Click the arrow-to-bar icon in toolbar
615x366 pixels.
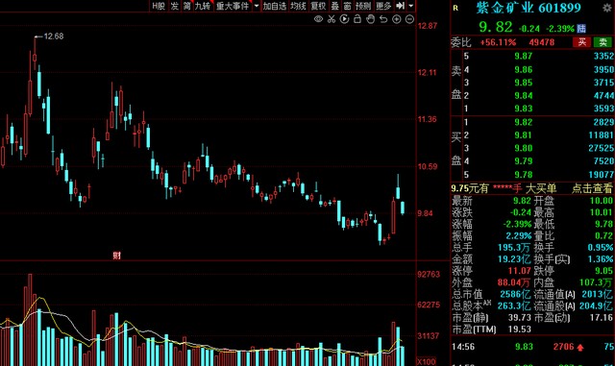(400, 6)
